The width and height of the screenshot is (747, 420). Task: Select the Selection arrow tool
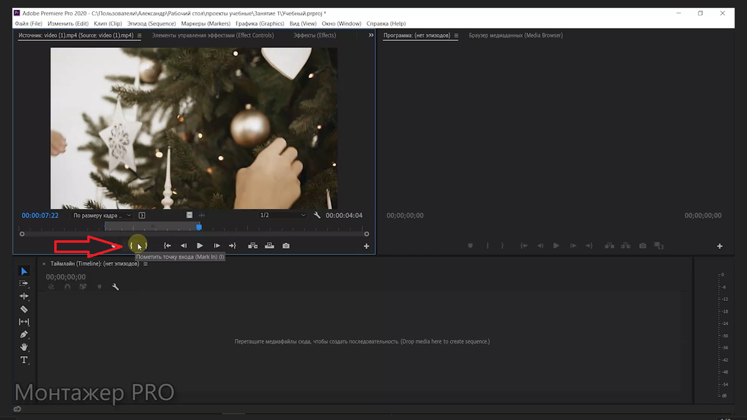click(x=24, y=272)
